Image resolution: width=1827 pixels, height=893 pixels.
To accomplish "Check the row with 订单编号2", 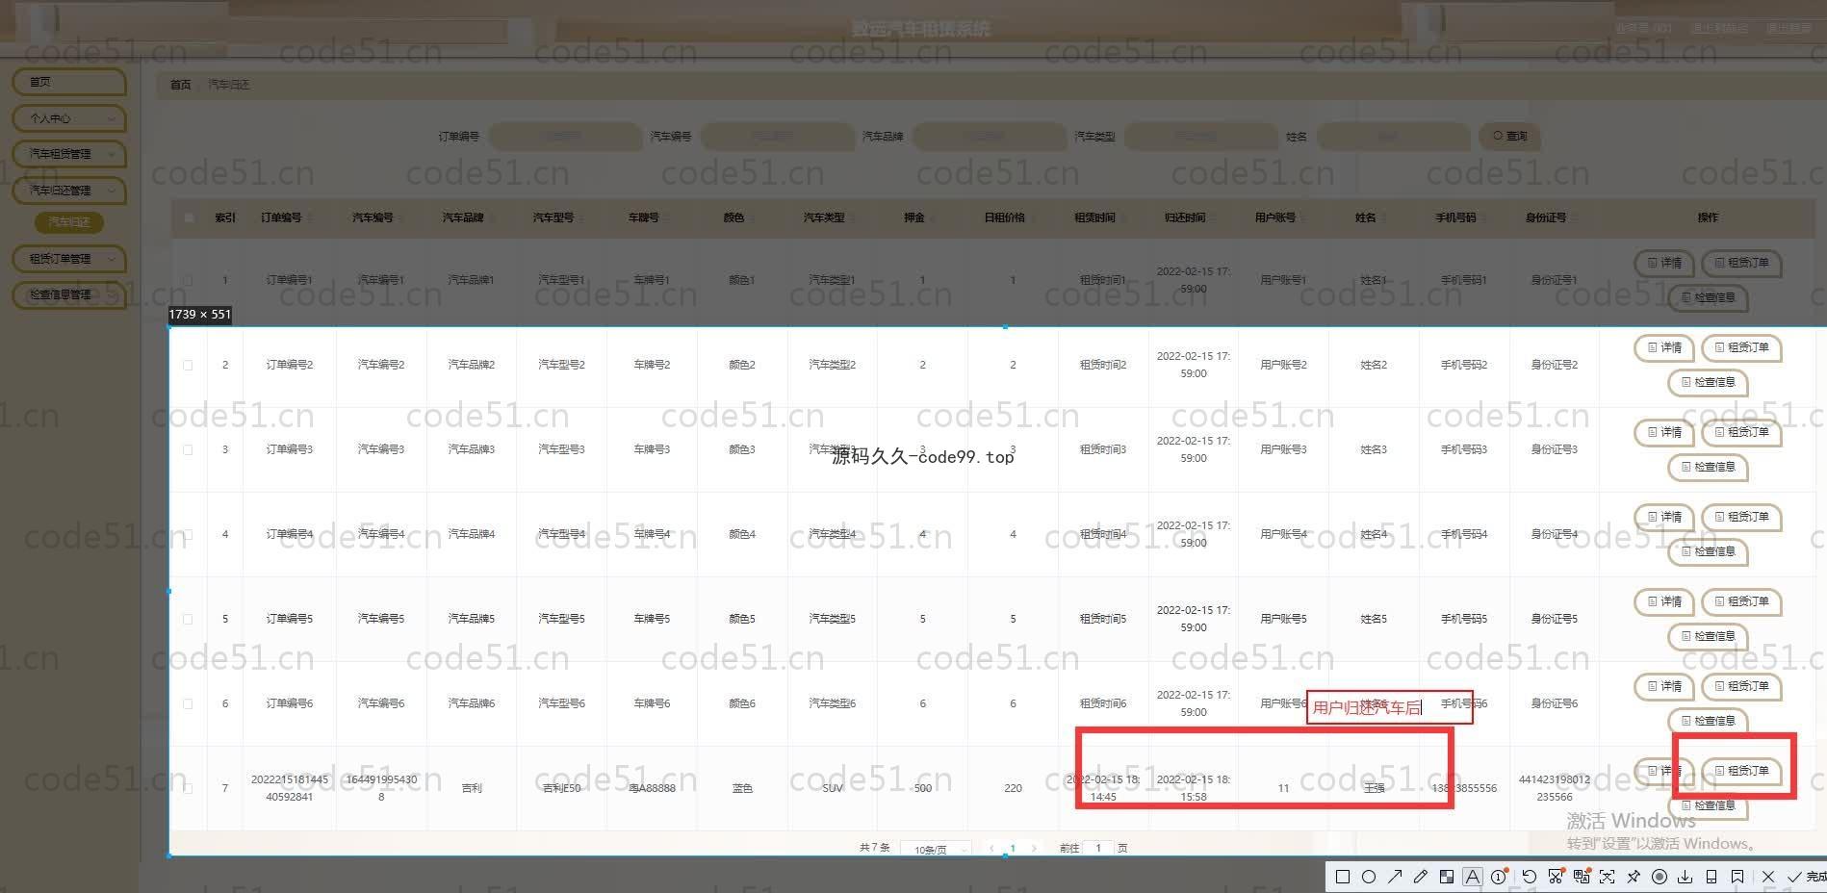I will pyautogui.click(x=188, y=365).
